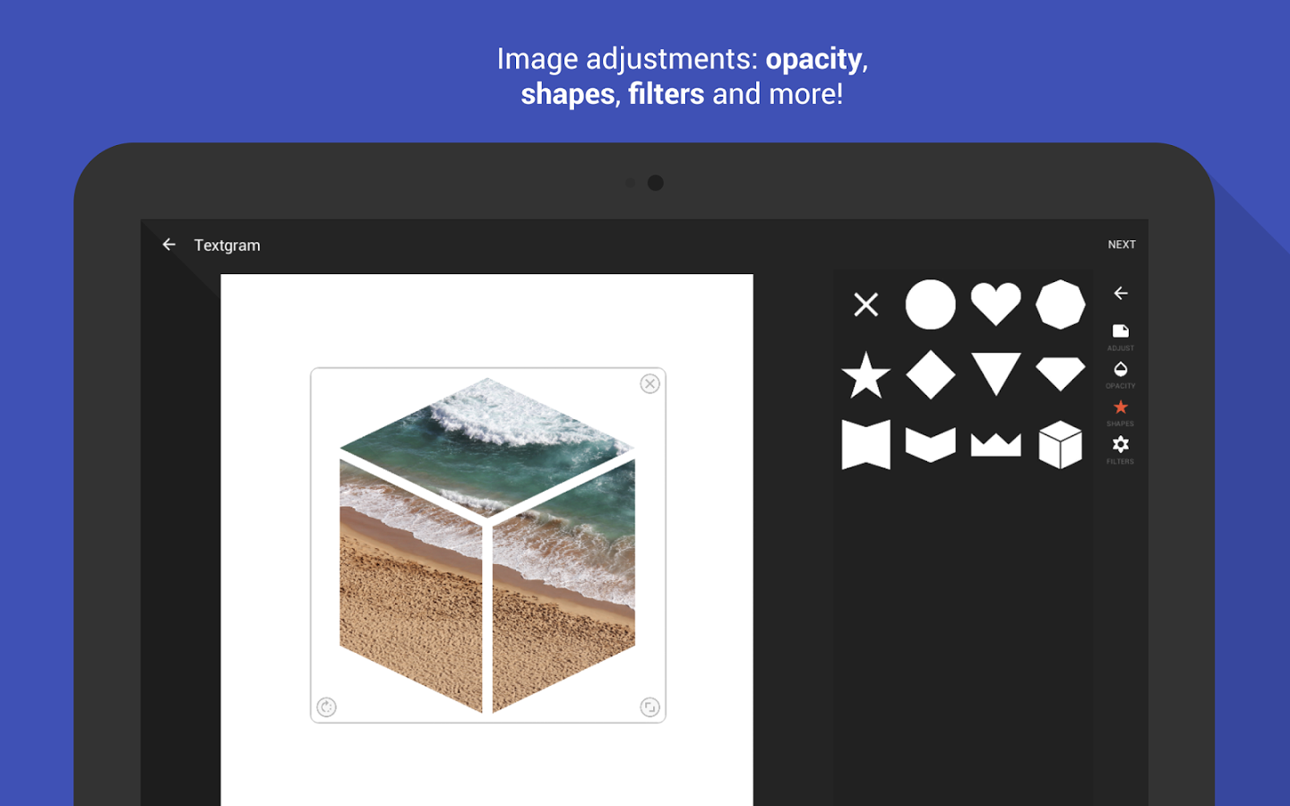Click the rotate handle on the image
The height and width of the screenshot is (806, 1290).
(x=327, y=707)
